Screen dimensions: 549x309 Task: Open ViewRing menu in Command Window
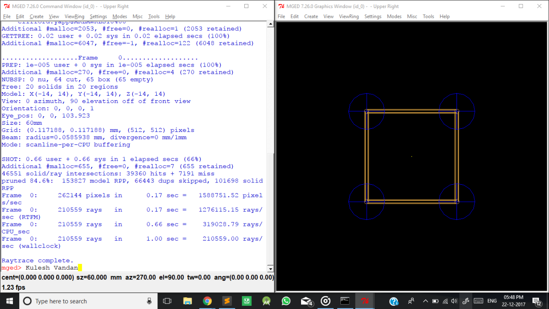[75, 17]
